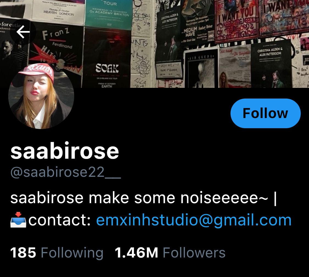Screen dimensions: 309x277
Task: Open the emxinhstudio@gmail.com email link
Action: coord(194,220)
